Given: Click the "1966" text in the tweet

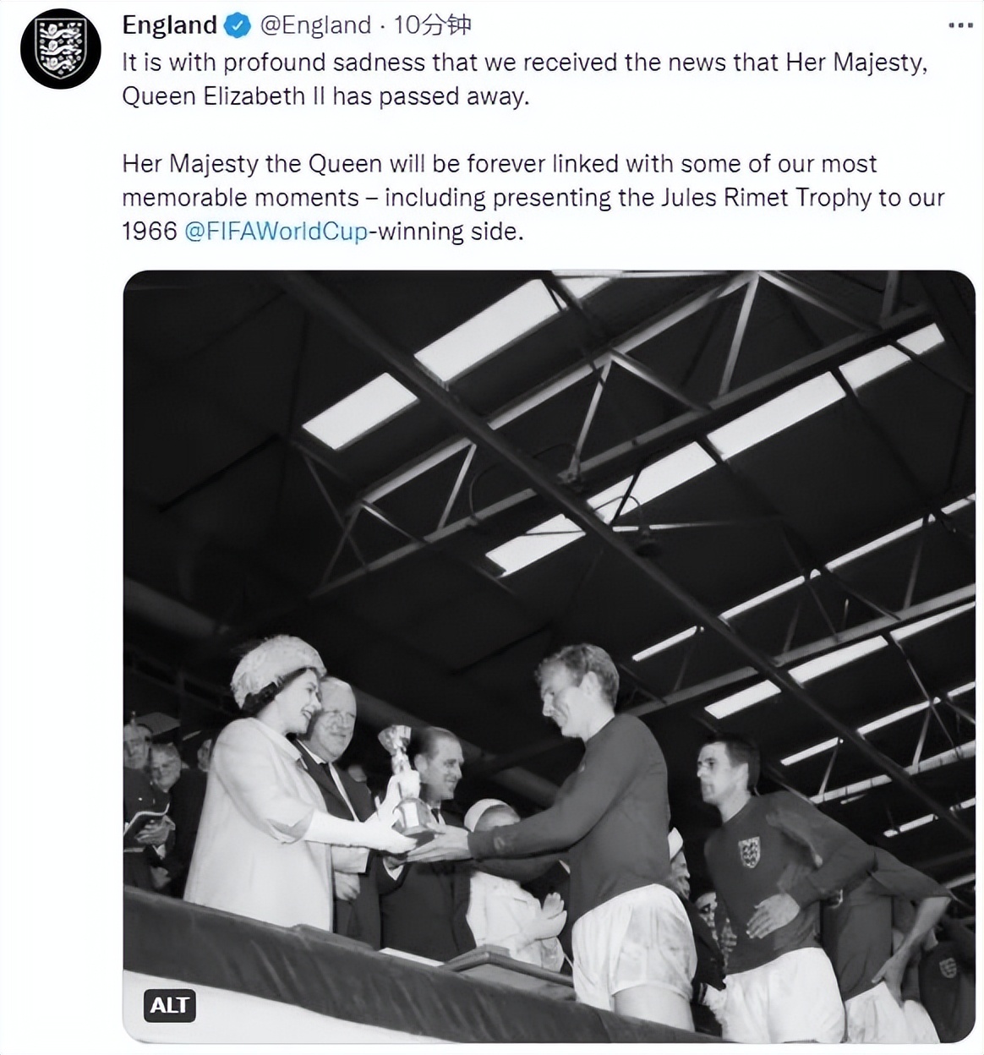Looking at the screenshot, I should pos(150,232).
